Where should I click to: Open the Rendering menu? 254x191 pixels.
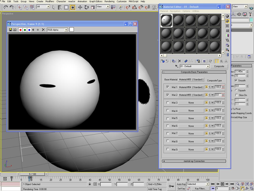109,2
